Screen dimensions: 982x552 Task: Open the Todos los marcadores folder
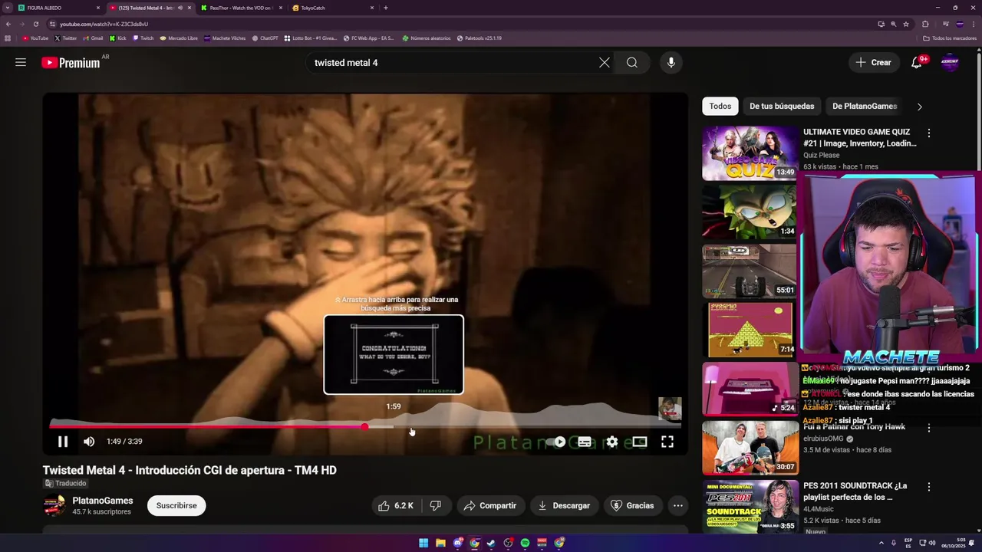click(951, 38)
